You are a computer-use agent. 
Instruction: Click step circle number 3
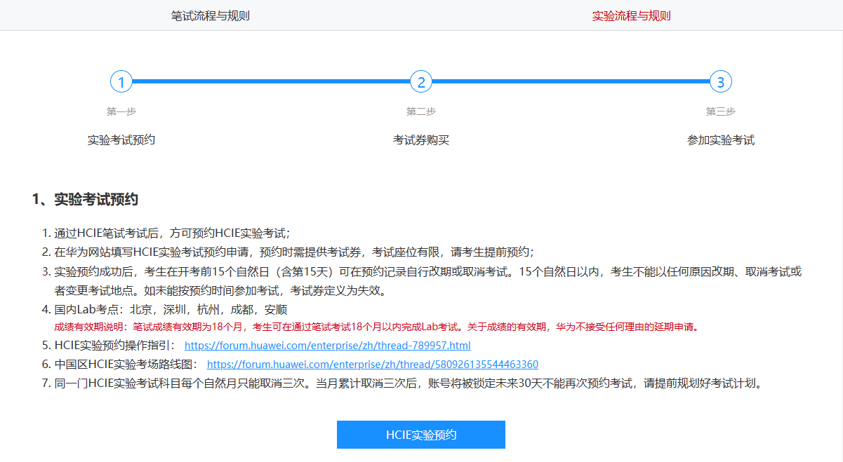coord(721,82)
